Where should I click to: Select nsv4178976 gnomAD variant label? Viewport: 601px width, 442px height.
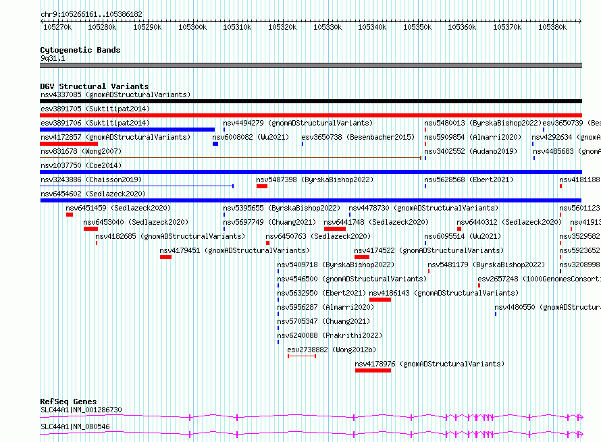click(x=429, y=364)
